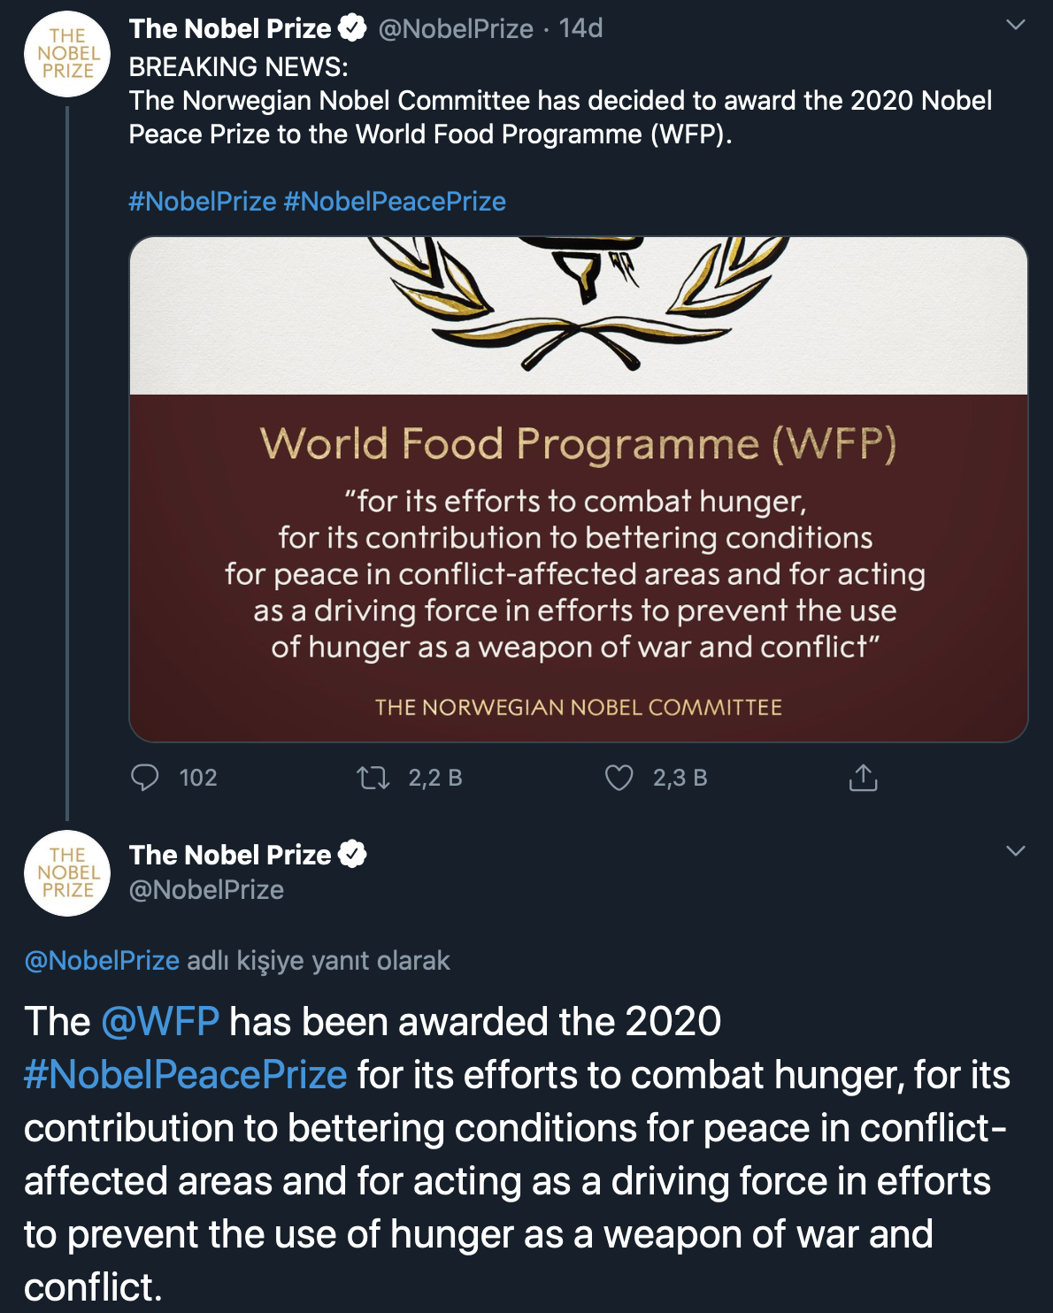
Task: Open the @WFP mention link
Action: pyautogui.click(x=160, y=1022)
